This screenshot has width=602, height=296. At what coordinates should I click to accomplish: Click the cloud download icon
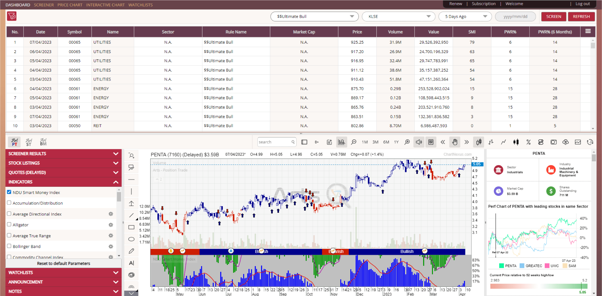click(566, 142)
